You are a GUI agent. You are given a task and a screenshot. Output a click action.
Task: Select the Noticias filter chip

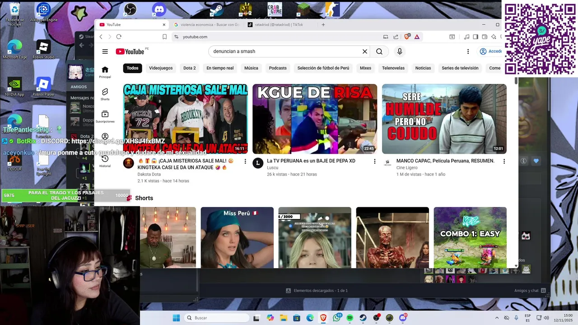[x=423, y=68]
